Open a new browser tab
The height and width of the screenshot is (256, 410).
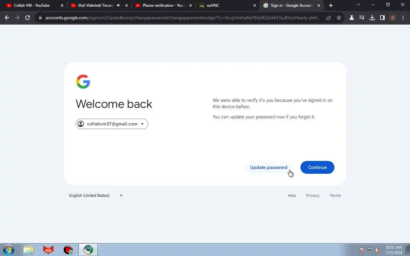point(331,5)
